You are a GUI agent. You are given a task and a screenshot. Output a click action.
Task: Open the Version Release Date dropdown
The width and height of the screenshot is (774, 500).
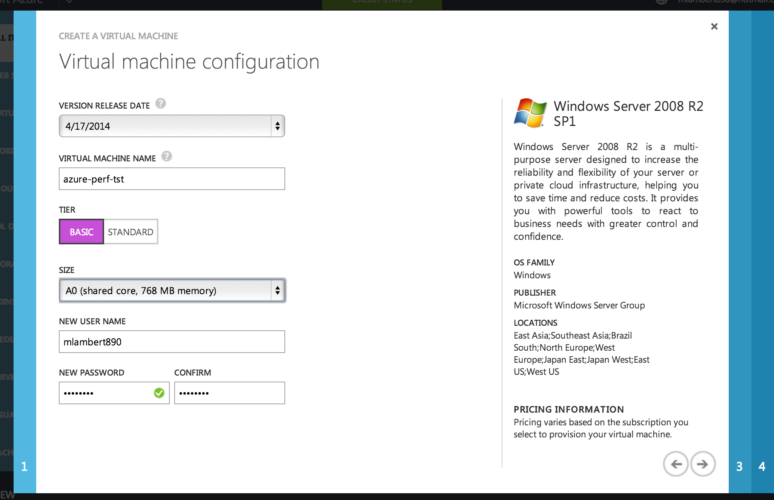point(166,126)
